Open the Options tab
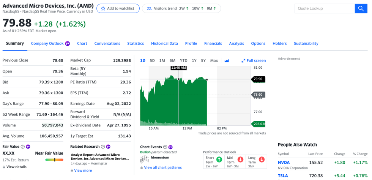This screenshot has width=372, height=180. coord(258,43)
